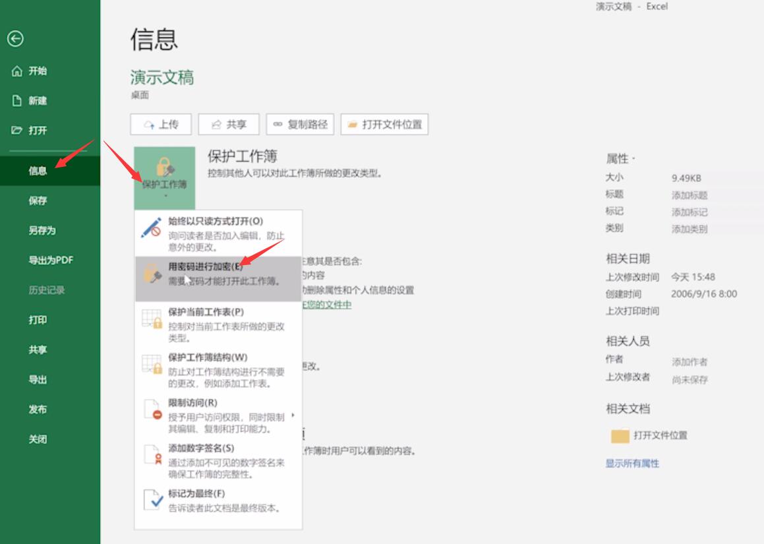764x544 pixels.
Task: Expand the 限制访问 submenu arrow
Action: [x=293, y=415]
